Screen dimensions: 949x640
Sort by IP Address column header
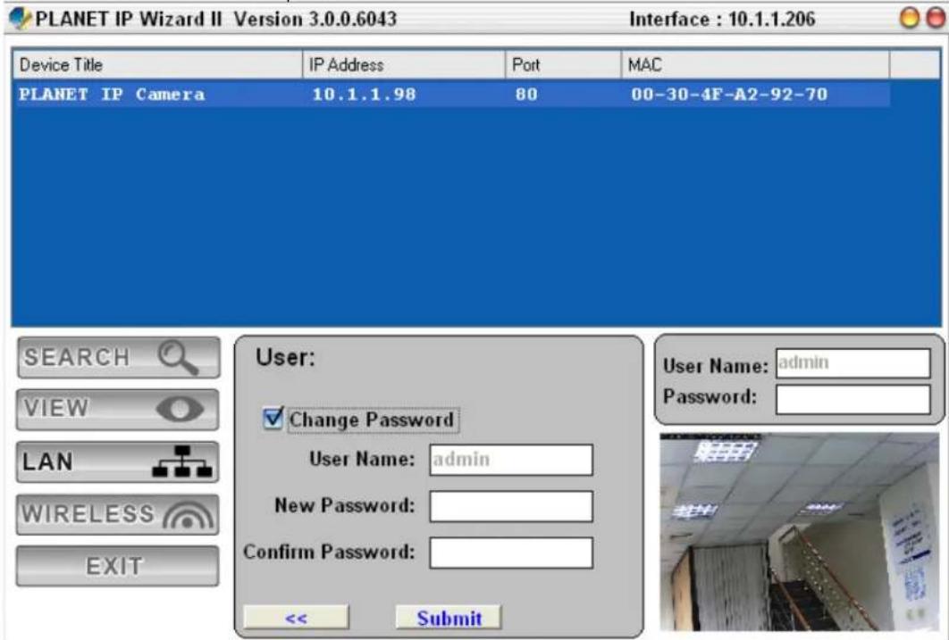coord(404,64)
